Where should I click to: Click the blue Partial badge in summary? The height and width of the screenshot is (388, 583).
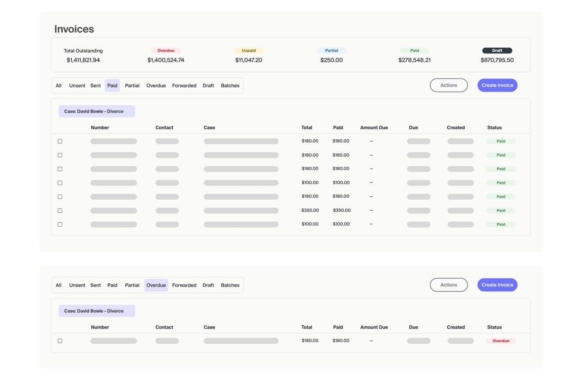tap(332, 51)
